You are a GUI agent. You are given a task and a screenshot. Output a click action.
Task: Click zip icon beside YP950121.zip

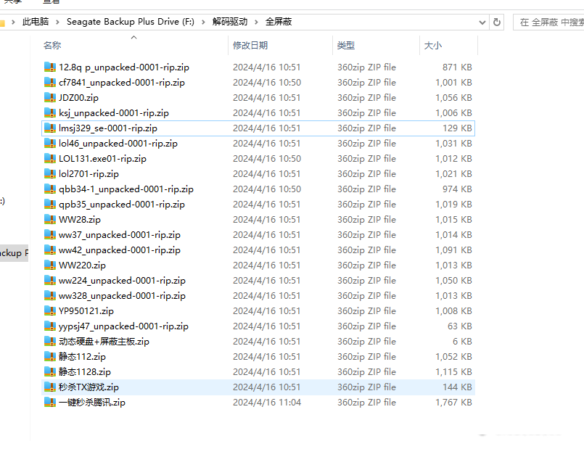pos(50,311)
